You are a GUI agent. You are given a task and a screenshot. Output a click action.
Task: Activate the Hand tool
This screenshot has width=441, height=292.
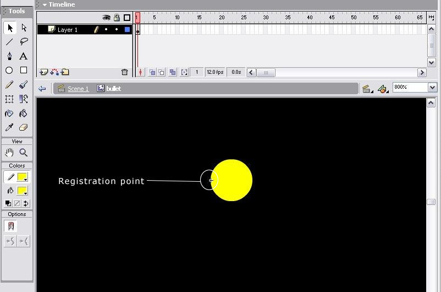(9, 153)
